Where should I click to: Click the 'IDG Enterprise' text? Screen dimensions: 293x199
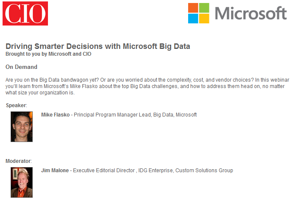155,171
